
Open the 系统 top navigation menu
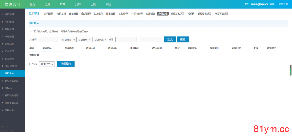(x=108, y=4)
